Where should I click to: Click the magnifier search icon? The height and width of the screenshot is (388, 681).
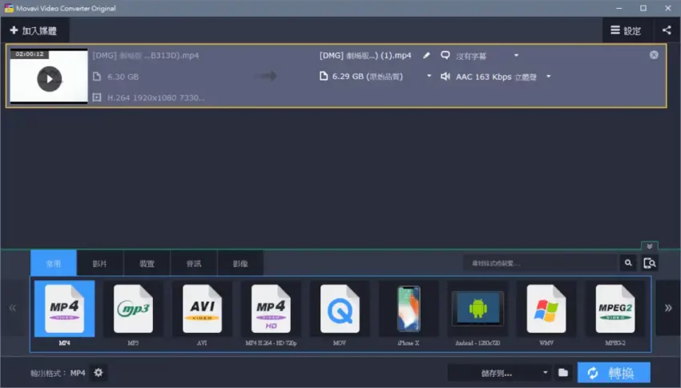coord(628,262)
